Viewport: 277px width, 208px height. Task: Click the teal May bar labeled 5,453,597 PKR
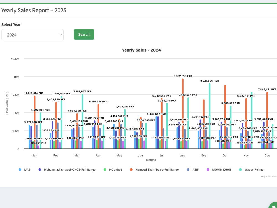click(x=125, y=129)
